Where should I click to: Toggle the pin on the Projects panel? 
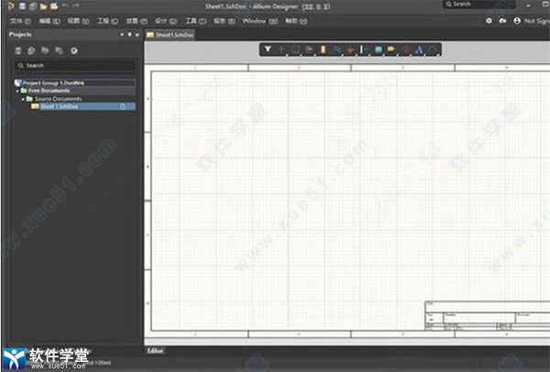coord(130,34)
